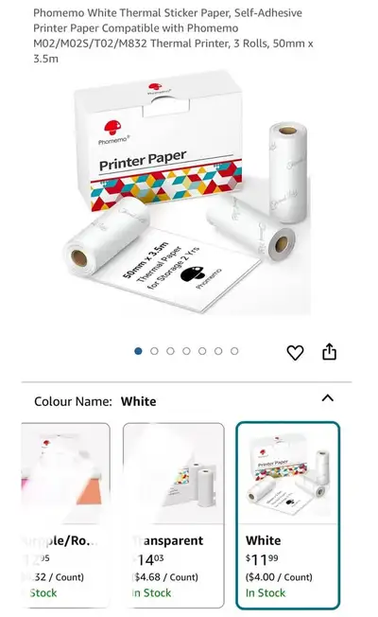Jump to fifth image carousel dot

202,351
